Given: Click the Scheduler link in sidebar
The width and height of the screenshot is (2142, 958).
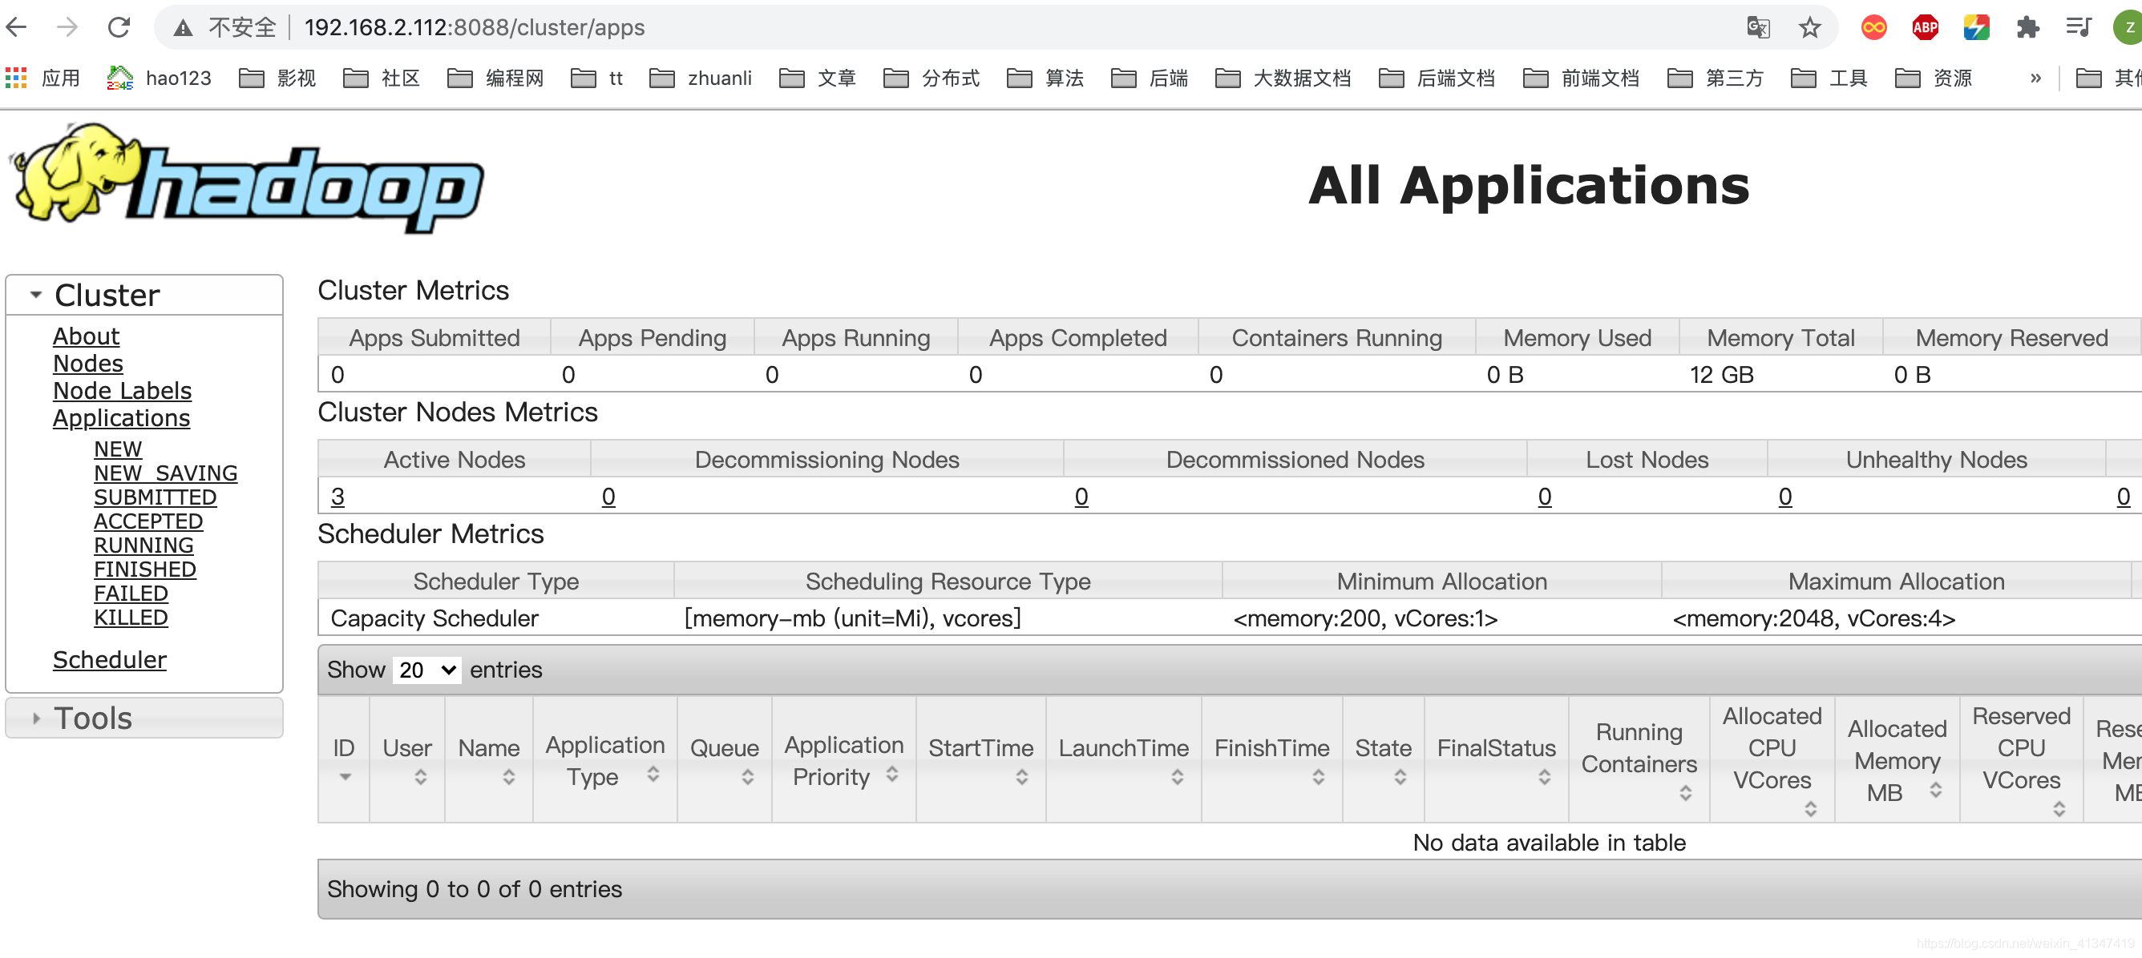Looking at the screenshot, I should 108,661.
